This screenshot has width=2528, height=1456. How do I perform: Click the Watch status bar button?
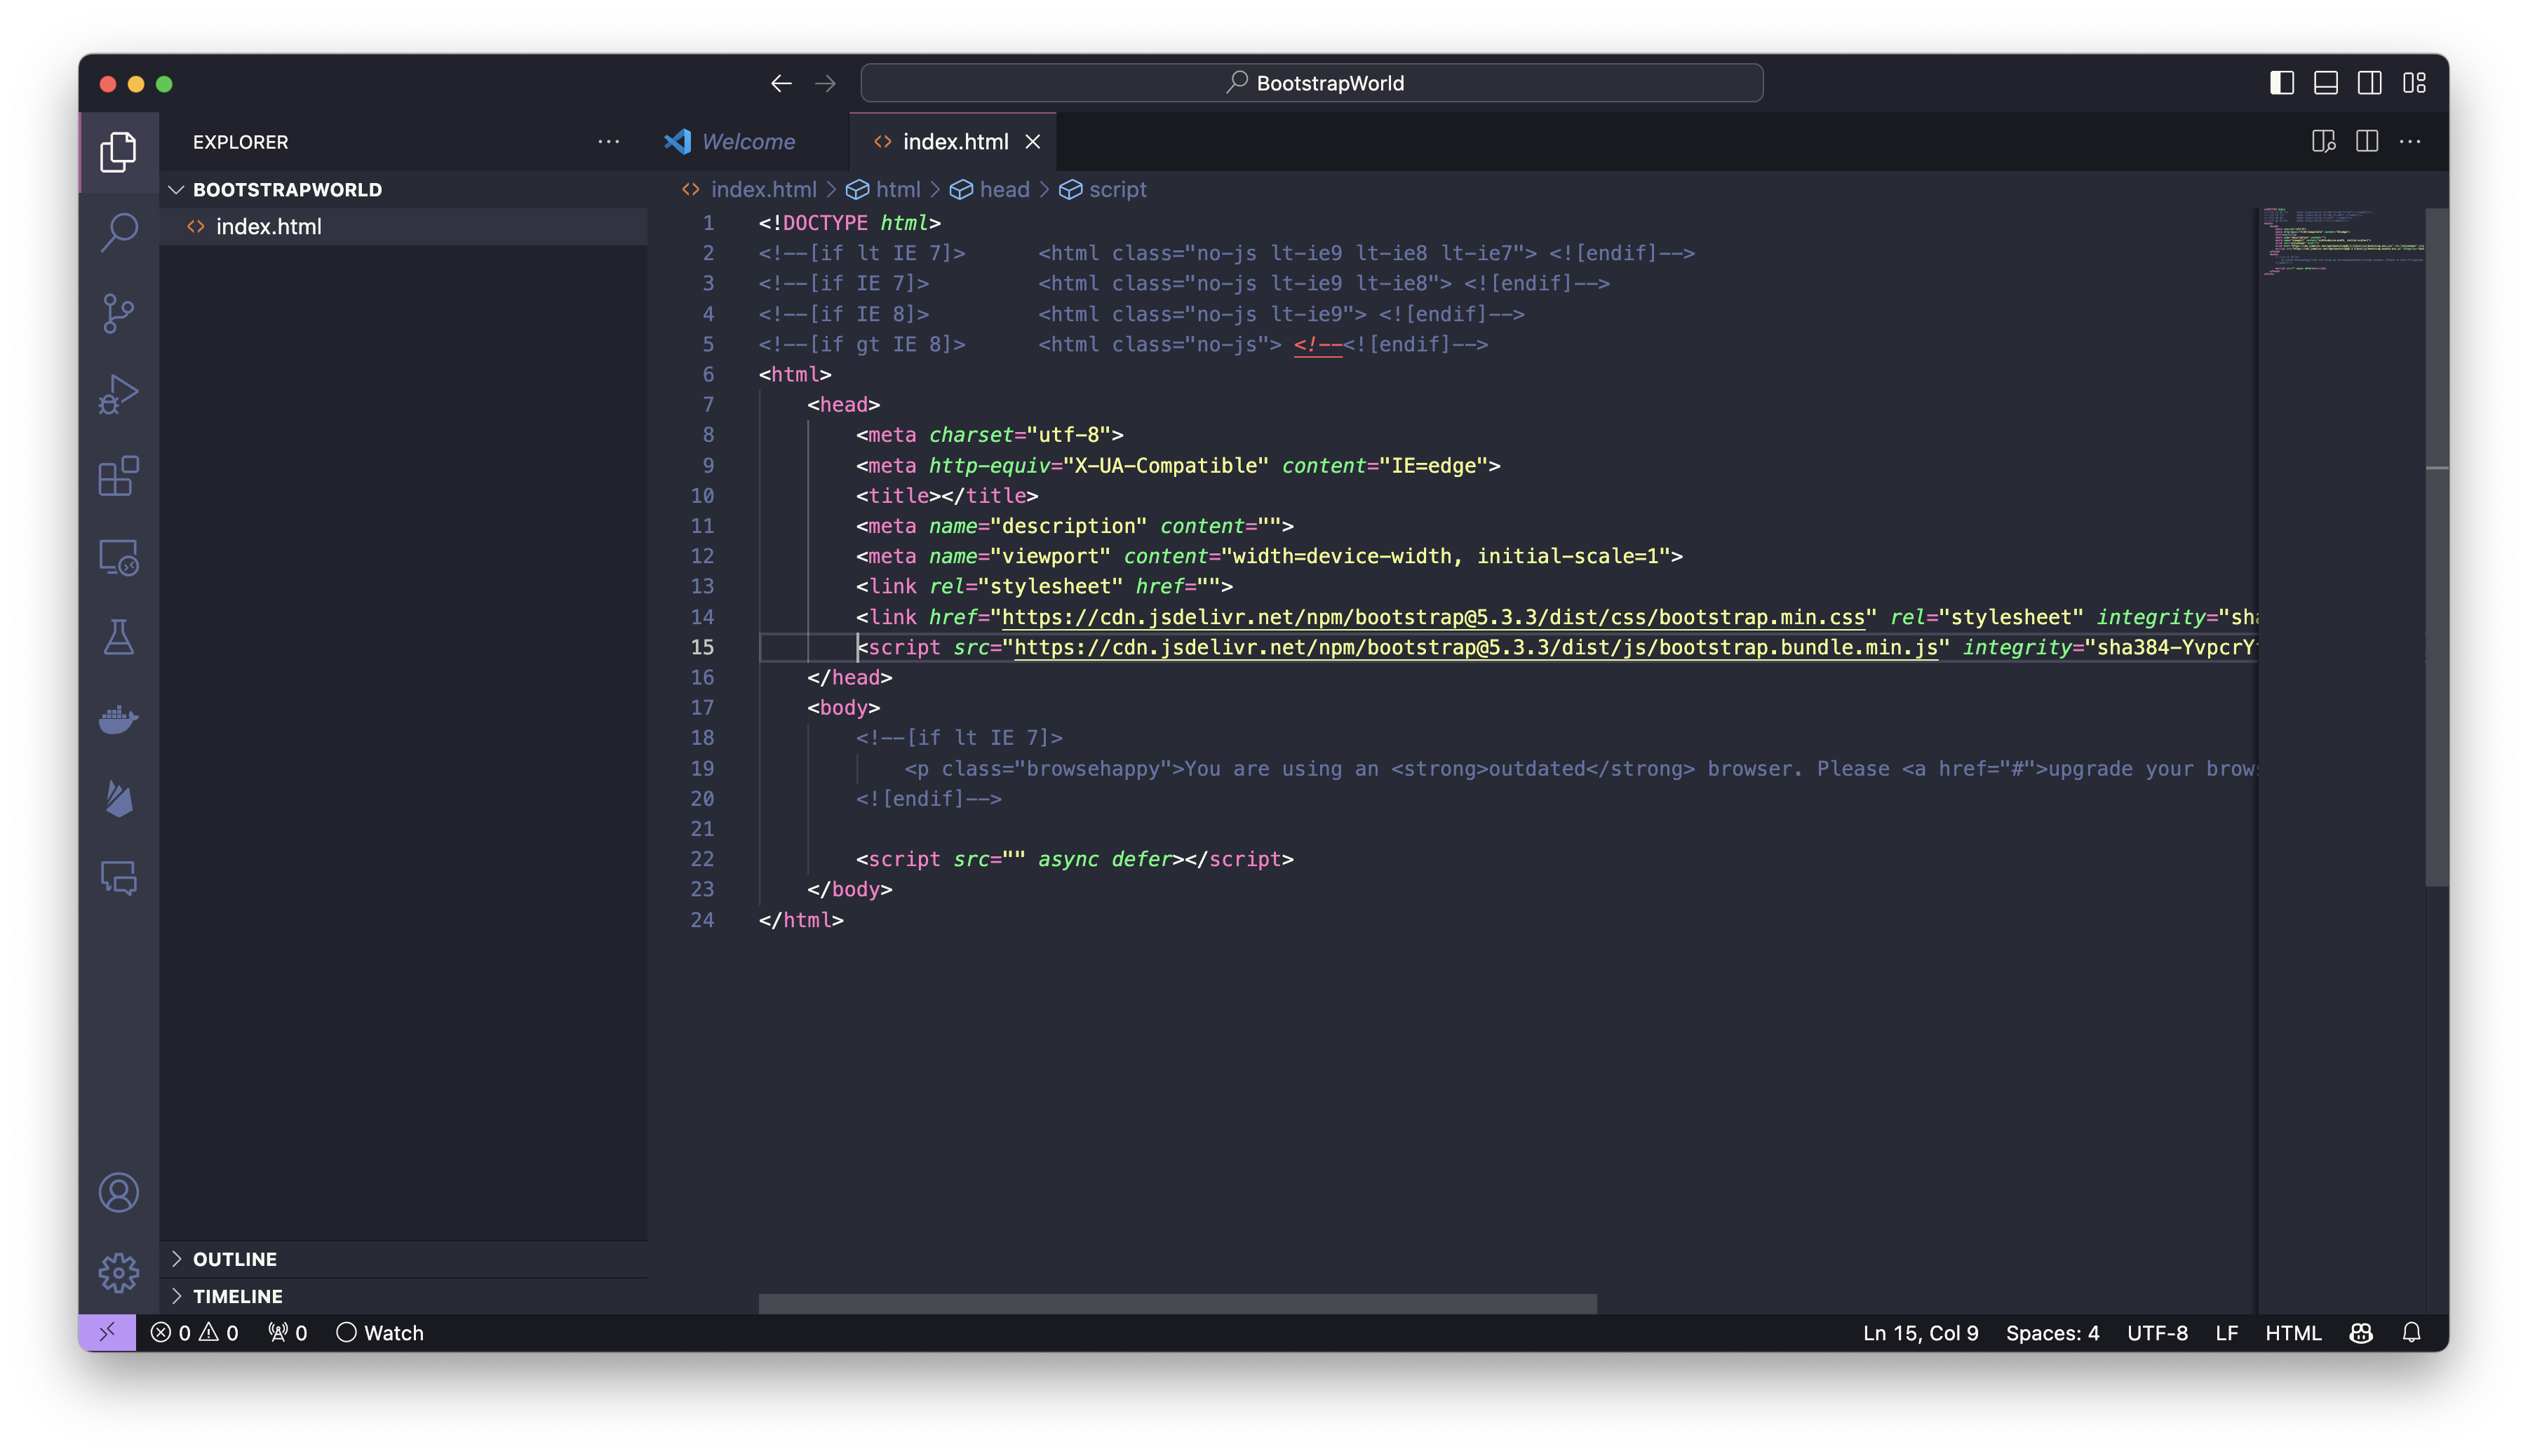(380, 1333)
